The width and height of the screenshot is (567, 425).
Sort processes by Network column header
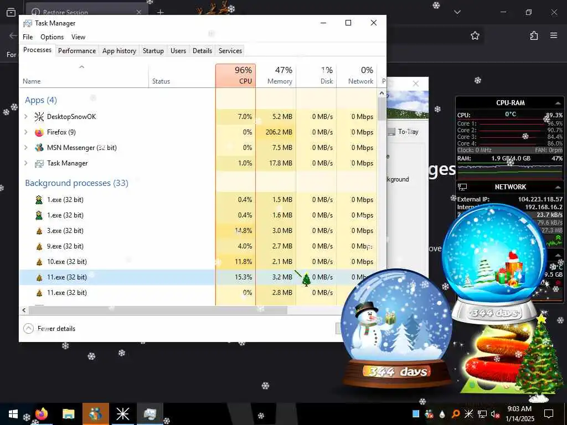coord(357,75)
